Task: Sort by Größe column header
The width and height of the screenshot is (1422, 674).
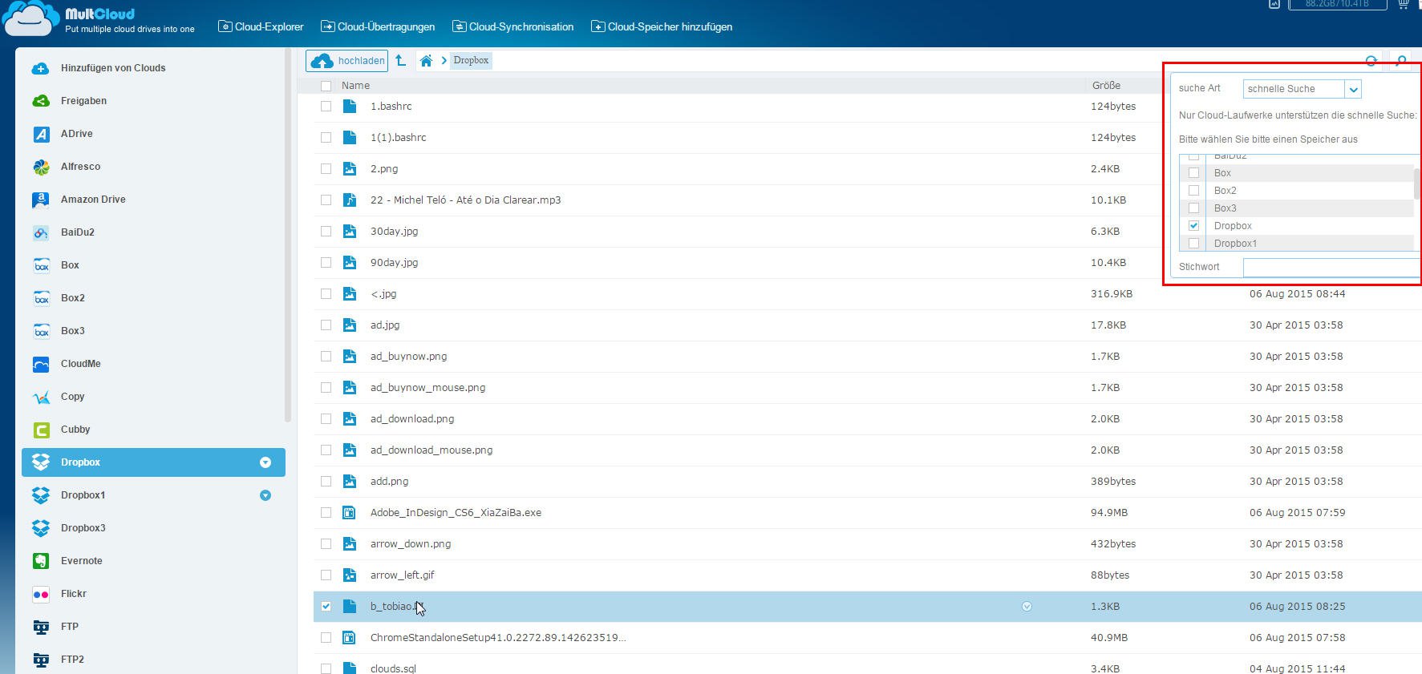Action: point(1106,86)
